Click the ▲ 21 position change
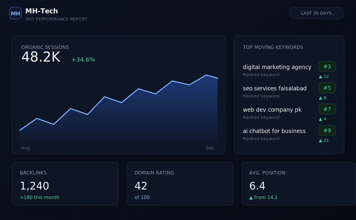Image resolution: width=356 pixels, height=220 pixels. (x=324, y=140)
